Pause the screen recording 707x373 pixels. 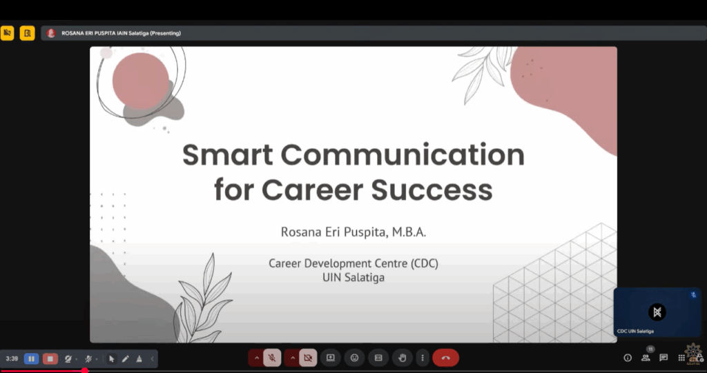tap(32, 359)
